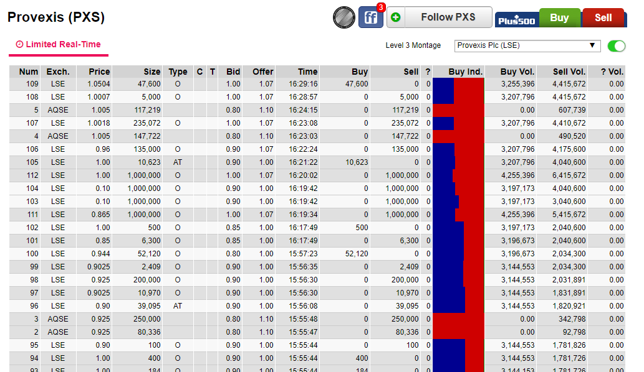Click the round grey avatar icon
Viewport: 644px width, 372px height.
[x=344, y=17]
